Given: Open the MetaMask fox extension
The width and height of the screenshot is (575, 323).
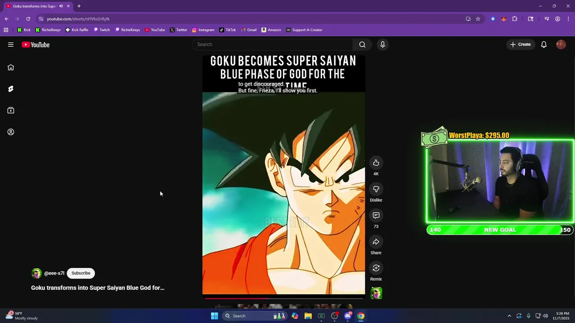Looking at the screenshot, I should coord(504,19).
